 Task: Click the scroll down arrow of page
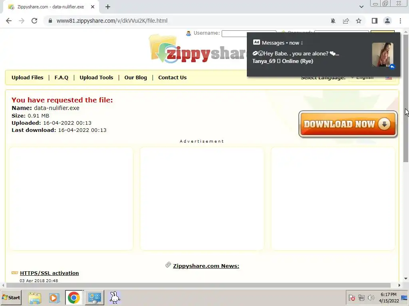[406, 279]
